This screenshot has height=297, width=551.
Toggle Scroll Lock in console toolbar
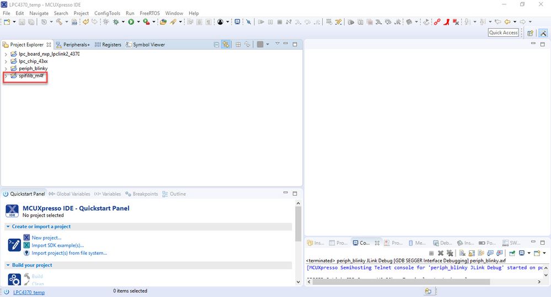click(x=472, y=253)
